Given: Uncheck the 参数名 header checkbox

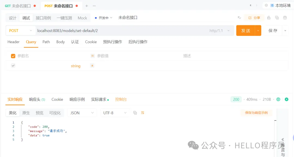Looking at the screenshot, I should point(13,56).
